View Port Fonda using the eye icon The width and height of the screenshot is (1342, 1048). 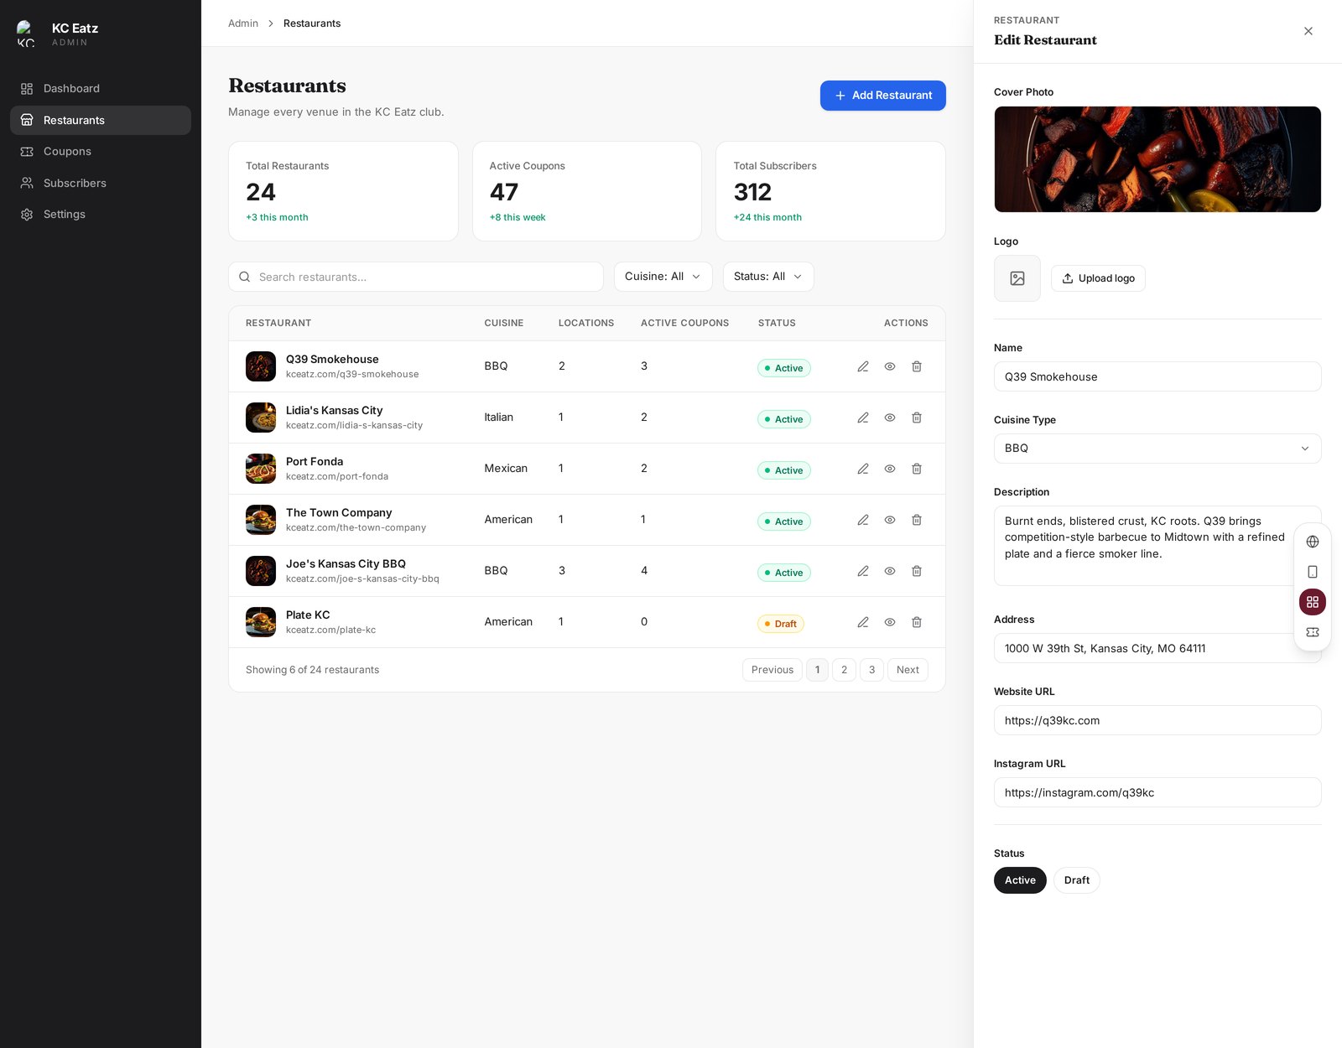click(890, 469)
